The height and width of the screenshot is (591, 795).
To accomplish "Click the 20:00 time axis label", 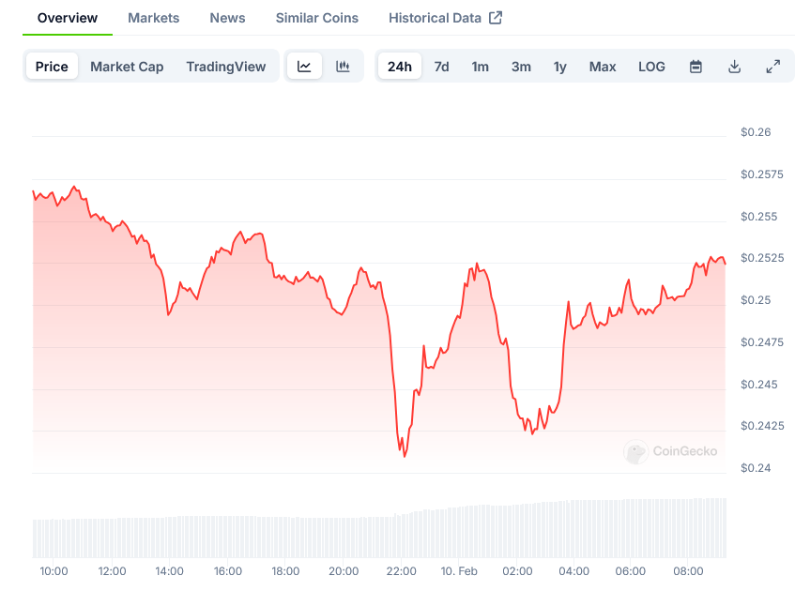I will [344, 571].
